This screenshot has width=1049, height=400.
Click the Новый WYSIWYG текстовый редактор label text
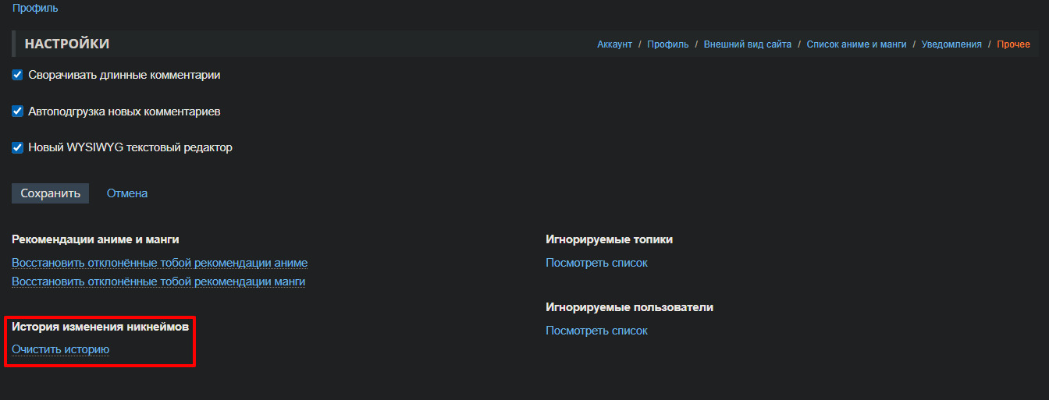(x=130, y=147)
